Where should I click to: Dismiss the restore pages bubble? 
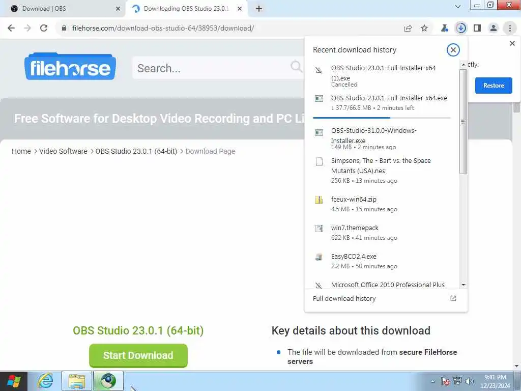point(512,43)
